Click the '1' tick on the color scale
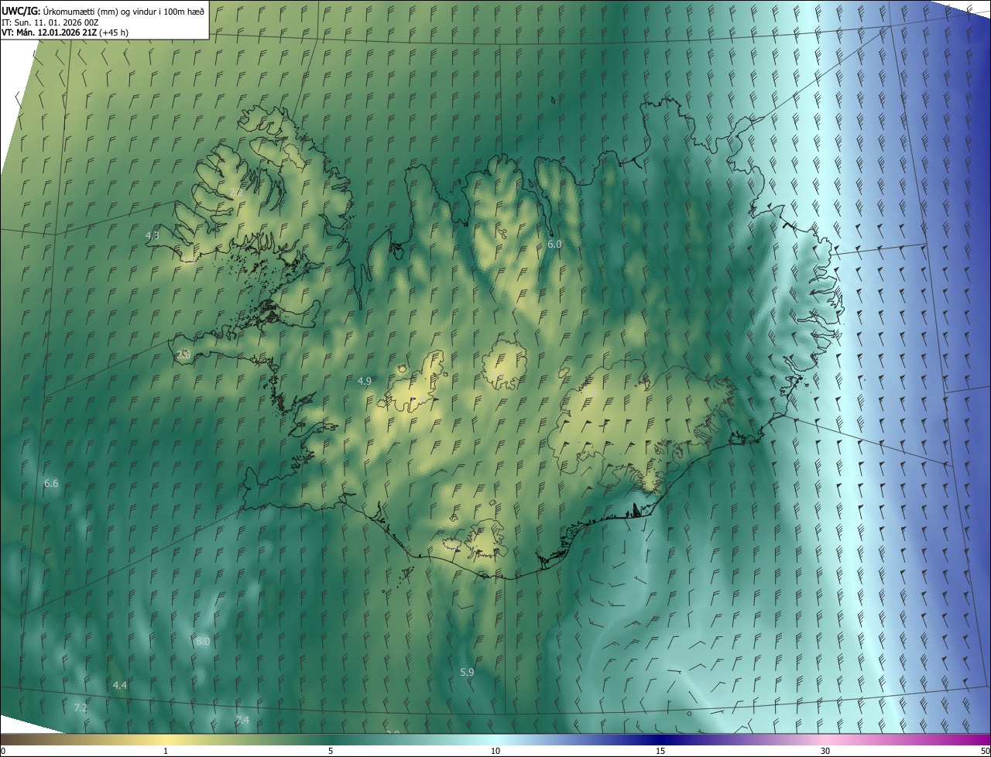This screenshot has height=757, width=991. (x=166, y=751)
